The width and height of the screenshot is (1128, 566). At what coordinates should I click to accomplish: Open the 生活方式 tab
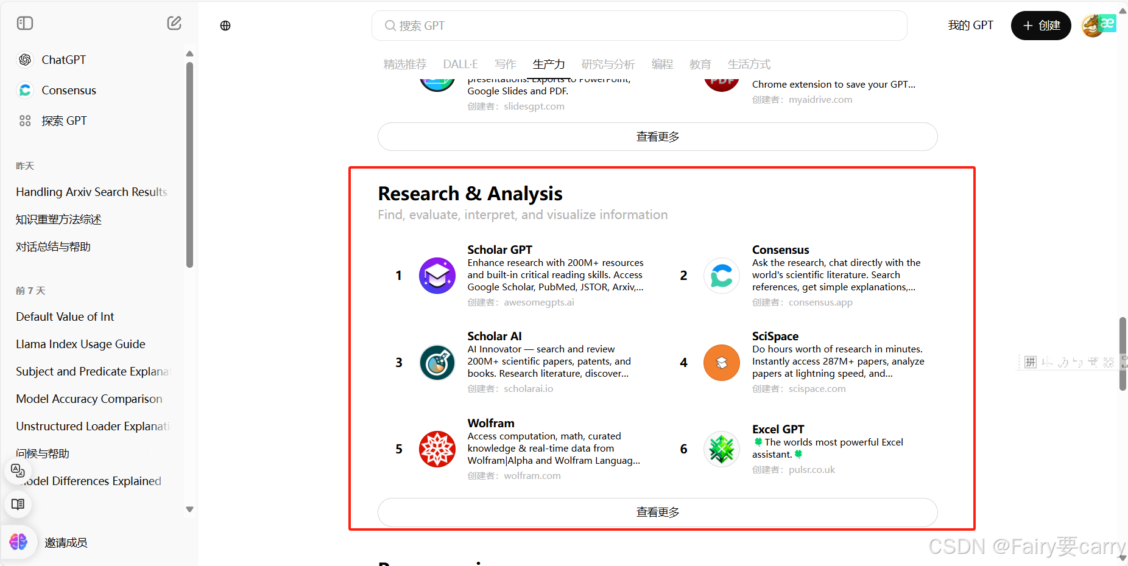[x=749, y=65]
